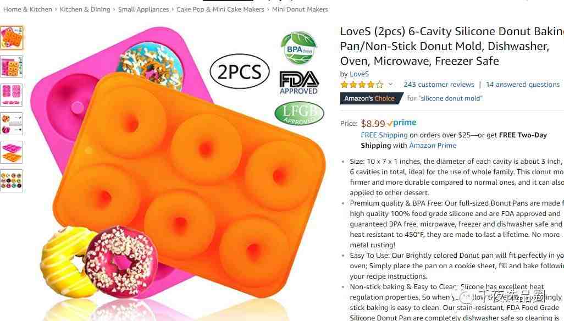
Task: Open 243 customer reviews link
Action: (x=439, y=85)
